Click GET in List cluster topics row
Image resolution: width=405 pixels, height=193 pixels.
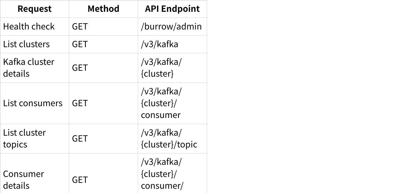80,139
